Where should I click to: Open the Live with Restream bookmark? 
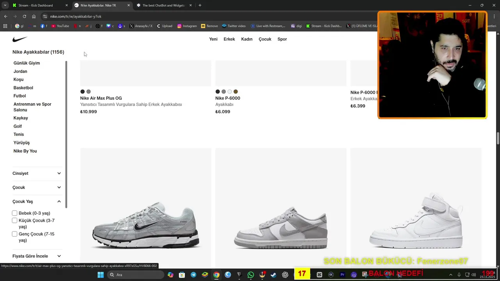point(268,26)
